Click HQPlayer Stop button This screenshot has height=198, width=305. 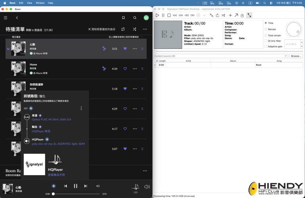coord(169,15)
